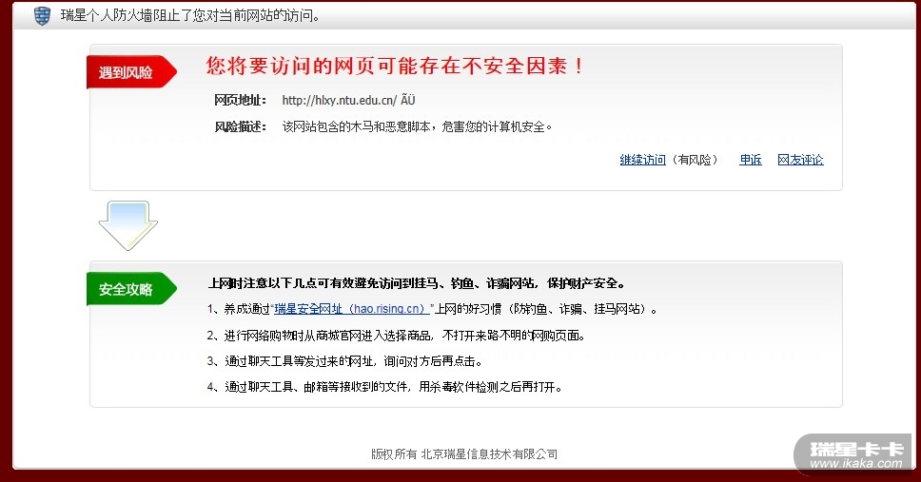Open the 继续访问 continue visiting link

coord(642,160)
